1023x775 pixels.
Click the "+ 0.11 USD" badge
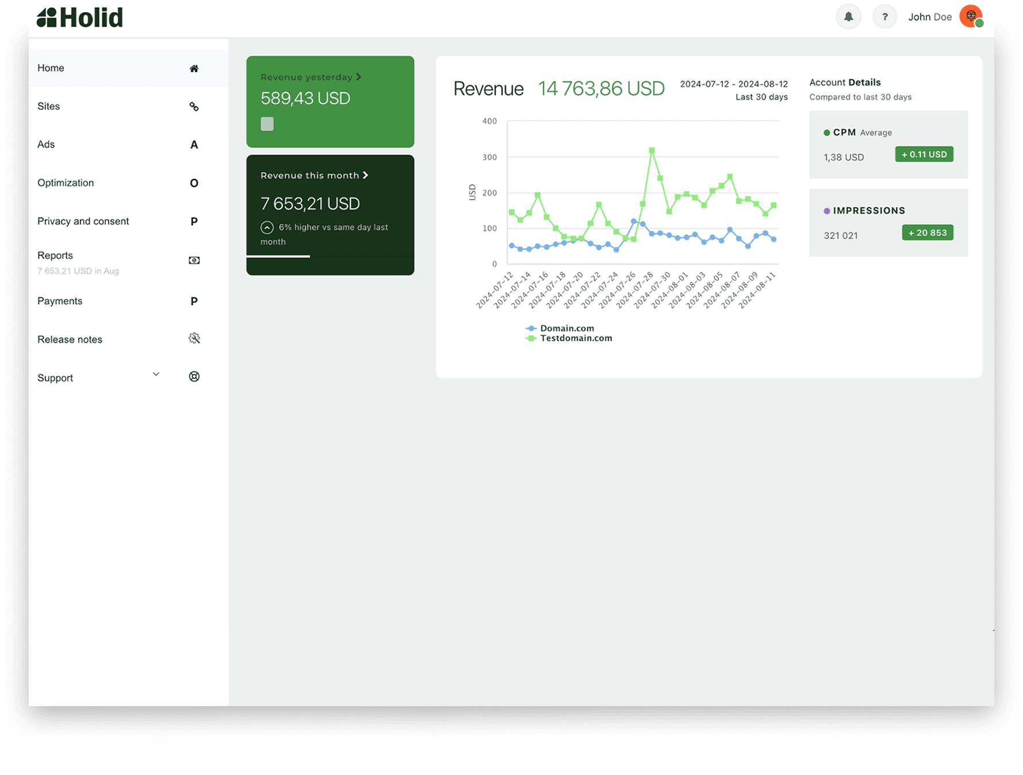924,154
